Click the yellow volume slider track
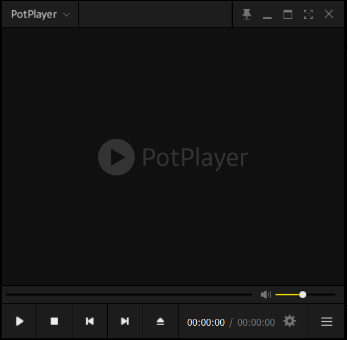Screen dimensions: 348x340 [x=288, y=294]
